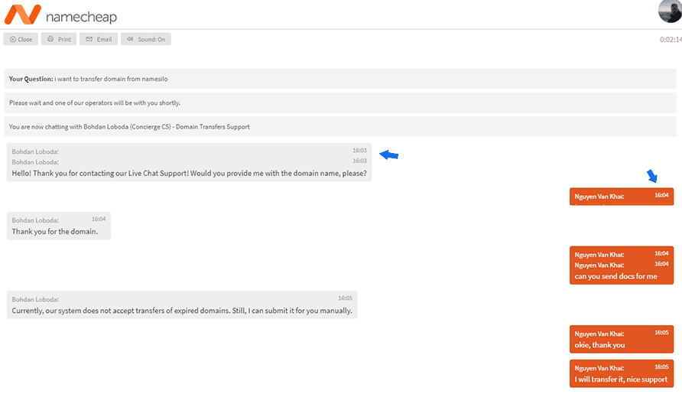This screenshot has width=682, height=407.
Task: Click 'Currently, our system does not accept' message
Action: click(182, 304)
